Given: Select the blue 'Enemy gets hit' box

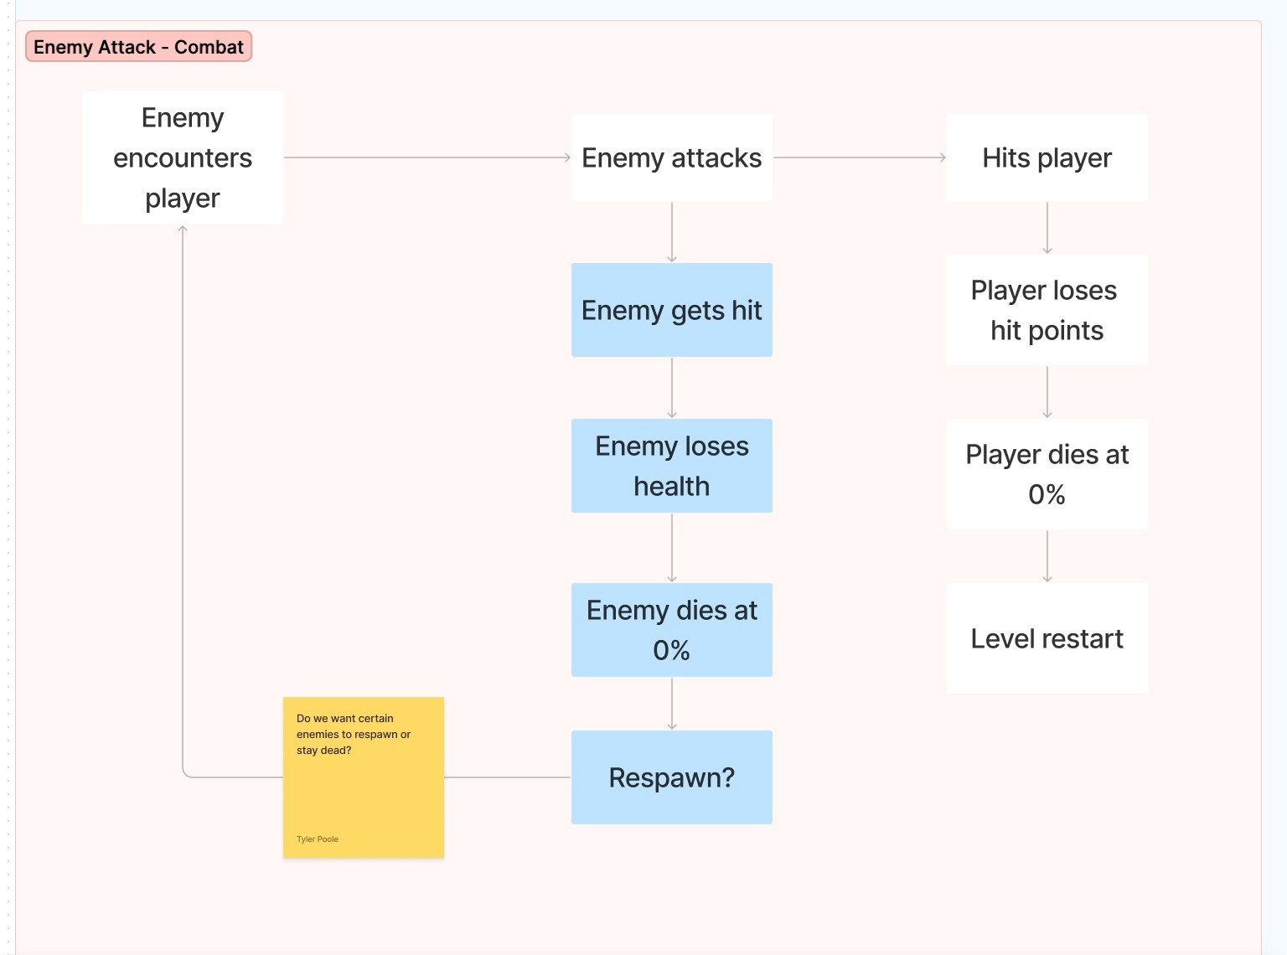Looking at the screenshot, I should 672,310.
